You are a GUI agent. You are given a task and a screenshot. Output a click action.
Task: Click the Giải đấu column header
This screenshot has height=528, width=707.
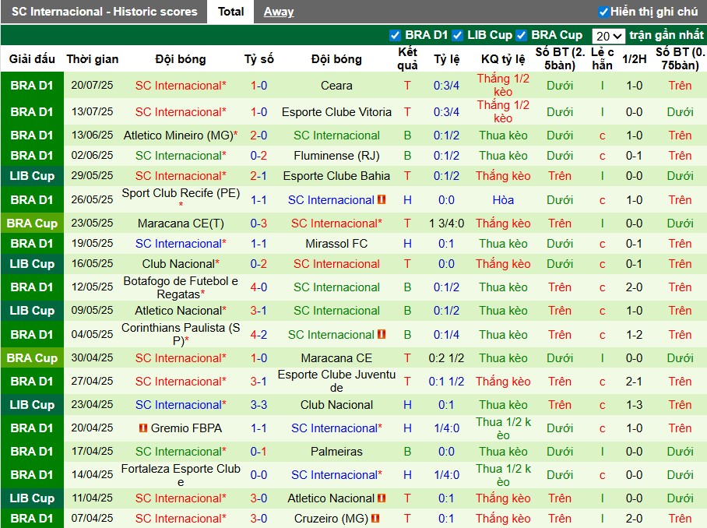pos(32,59)
